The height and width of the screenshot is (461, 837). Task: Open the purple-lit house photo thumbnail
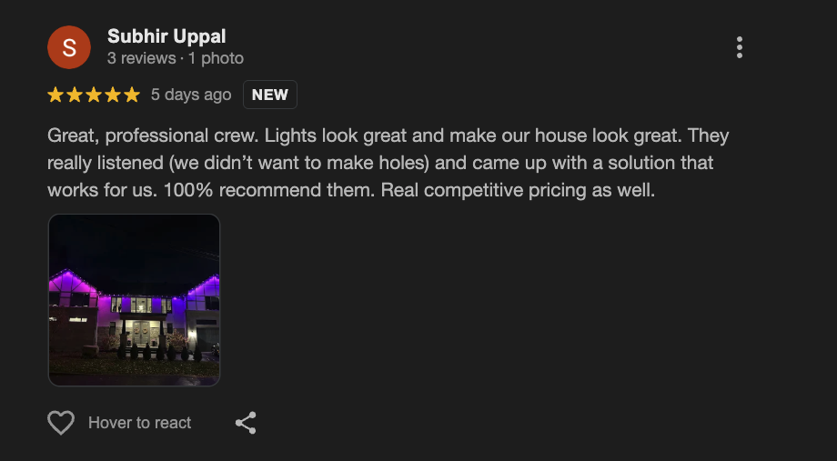pos(134,300)
